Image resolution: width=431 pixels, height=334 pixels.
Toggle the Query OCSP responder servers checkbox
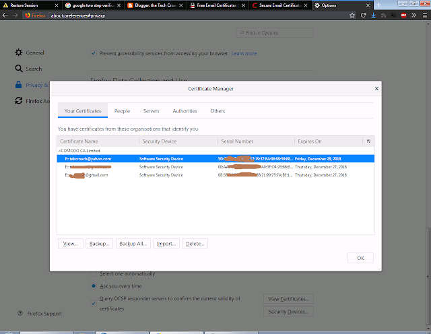click(x=94, y=304)
